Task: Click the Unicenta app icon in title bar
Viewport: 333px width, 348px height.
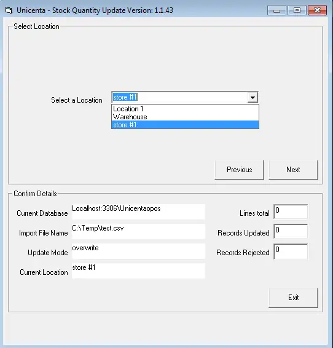Action: [9, 10]
